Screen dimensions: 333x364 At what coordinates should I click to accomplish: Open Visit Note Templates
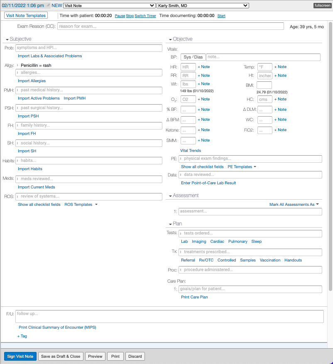pyautogui.click(x=26, y=15)
